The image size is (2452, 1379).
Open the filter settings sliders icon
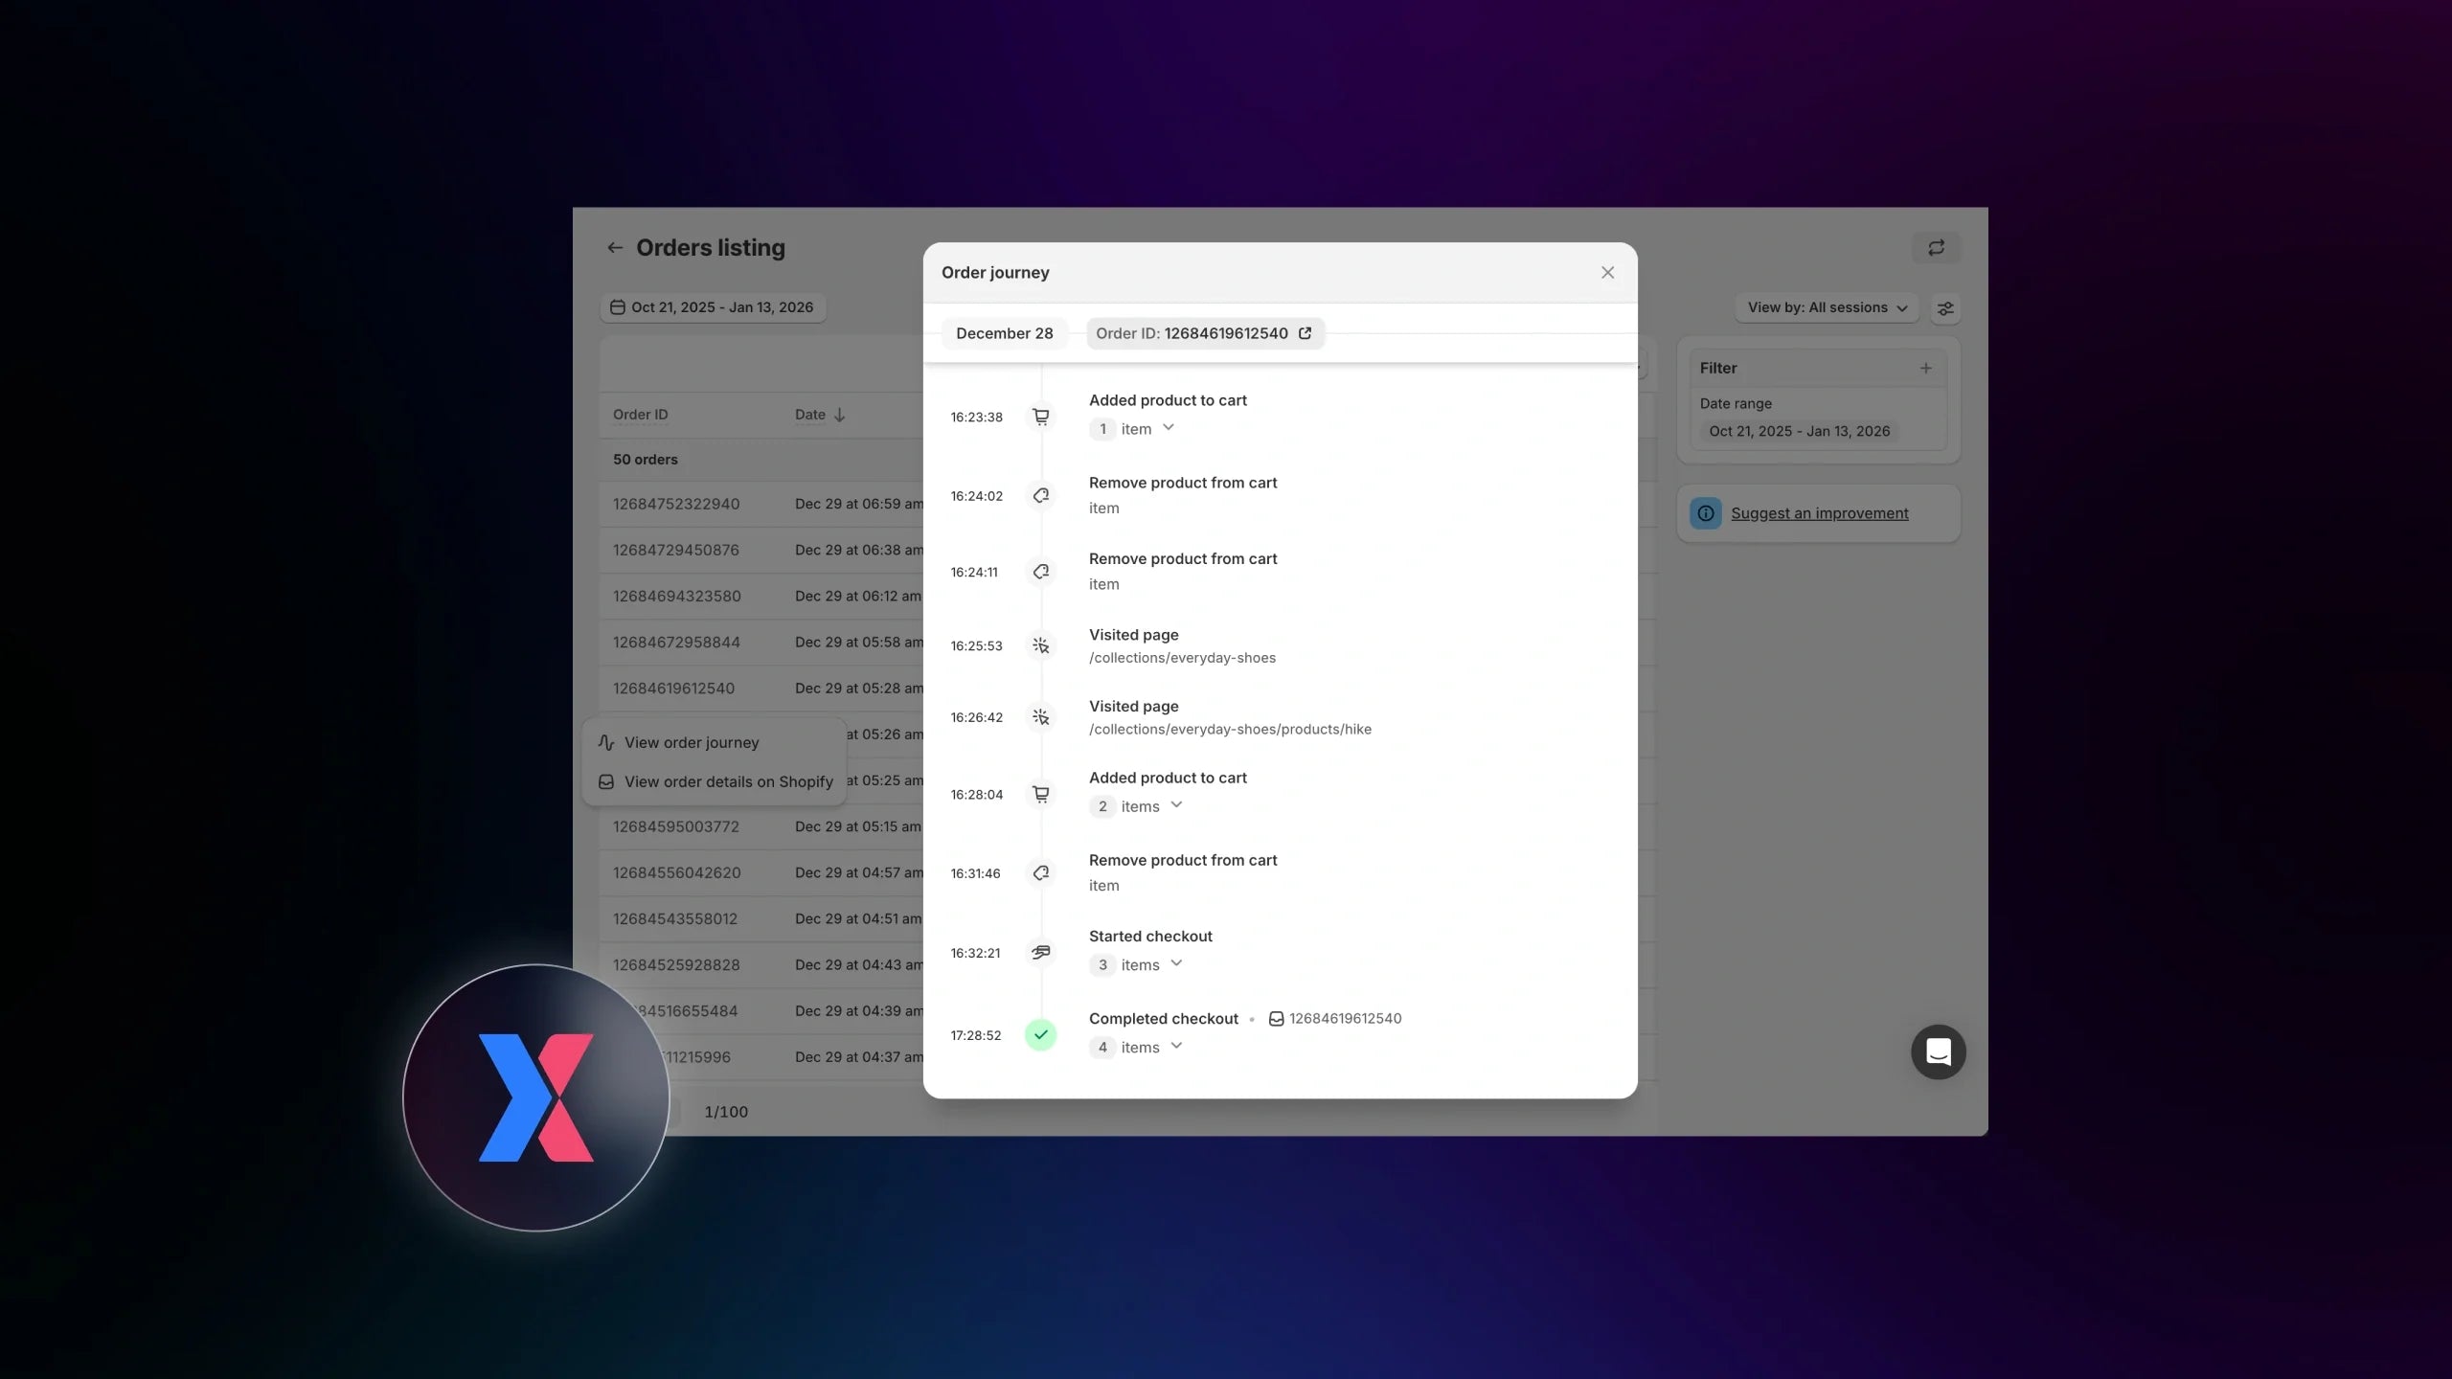tap(1945, 308)
